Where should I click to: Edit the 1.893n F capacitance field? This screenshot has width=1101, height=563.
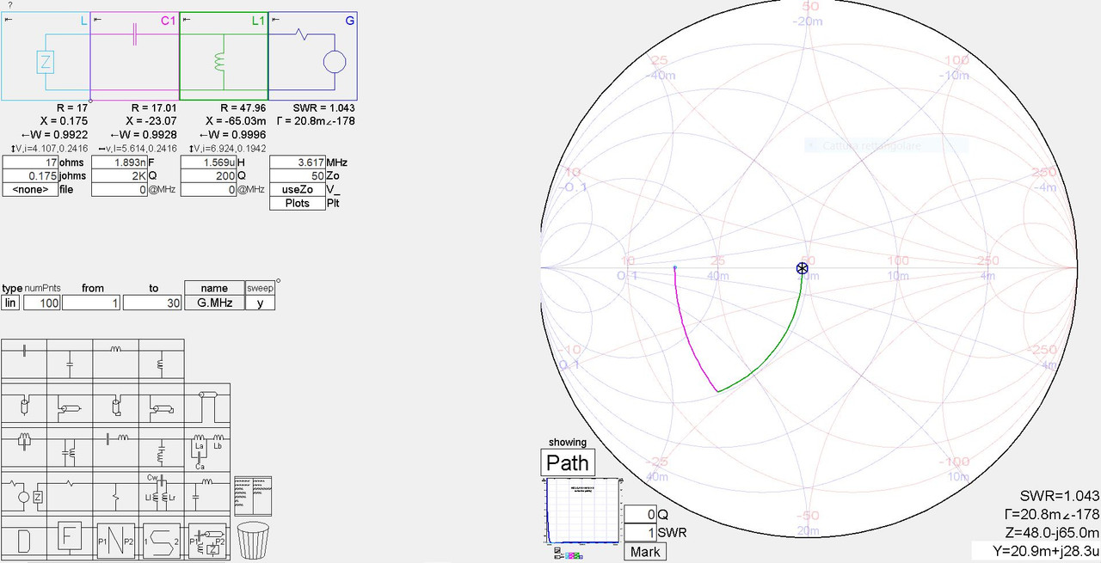pyautogui.click(x=120, y=162)
